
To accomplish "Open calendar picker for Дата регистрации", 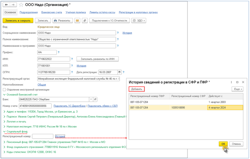I will pos(119,72).
